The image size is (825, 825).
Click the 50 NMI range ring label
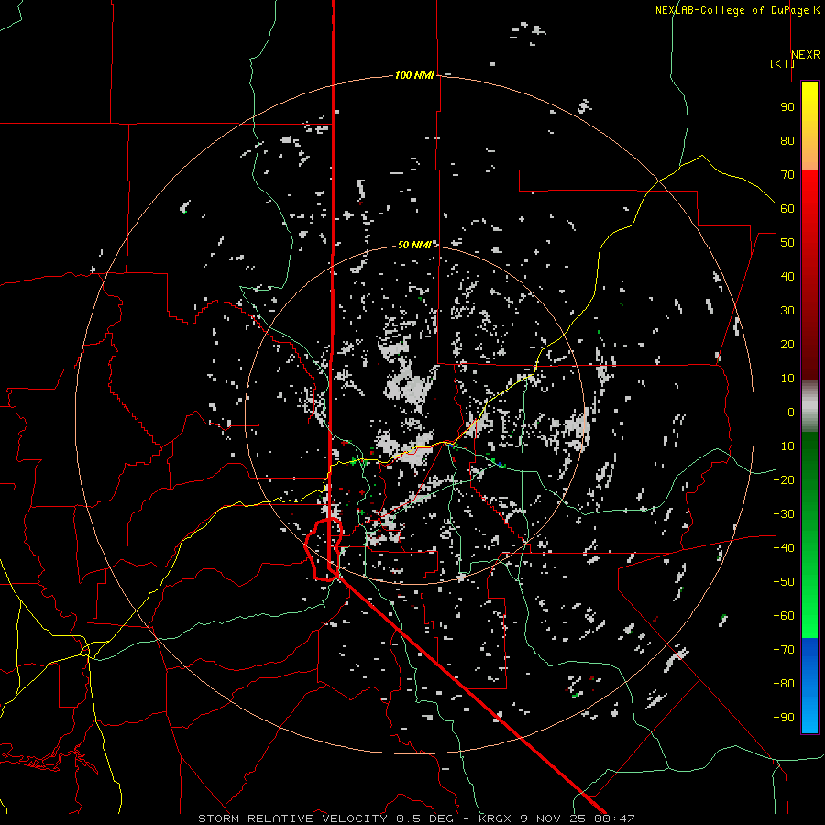click(x=413, y=245)
